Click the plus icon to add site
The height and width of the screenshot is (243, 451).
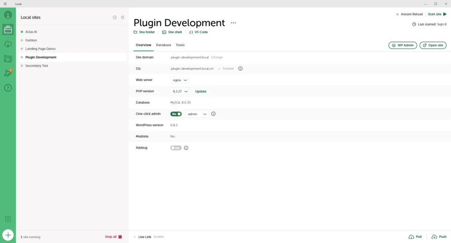pyautogui.click(x=8, y=235)
